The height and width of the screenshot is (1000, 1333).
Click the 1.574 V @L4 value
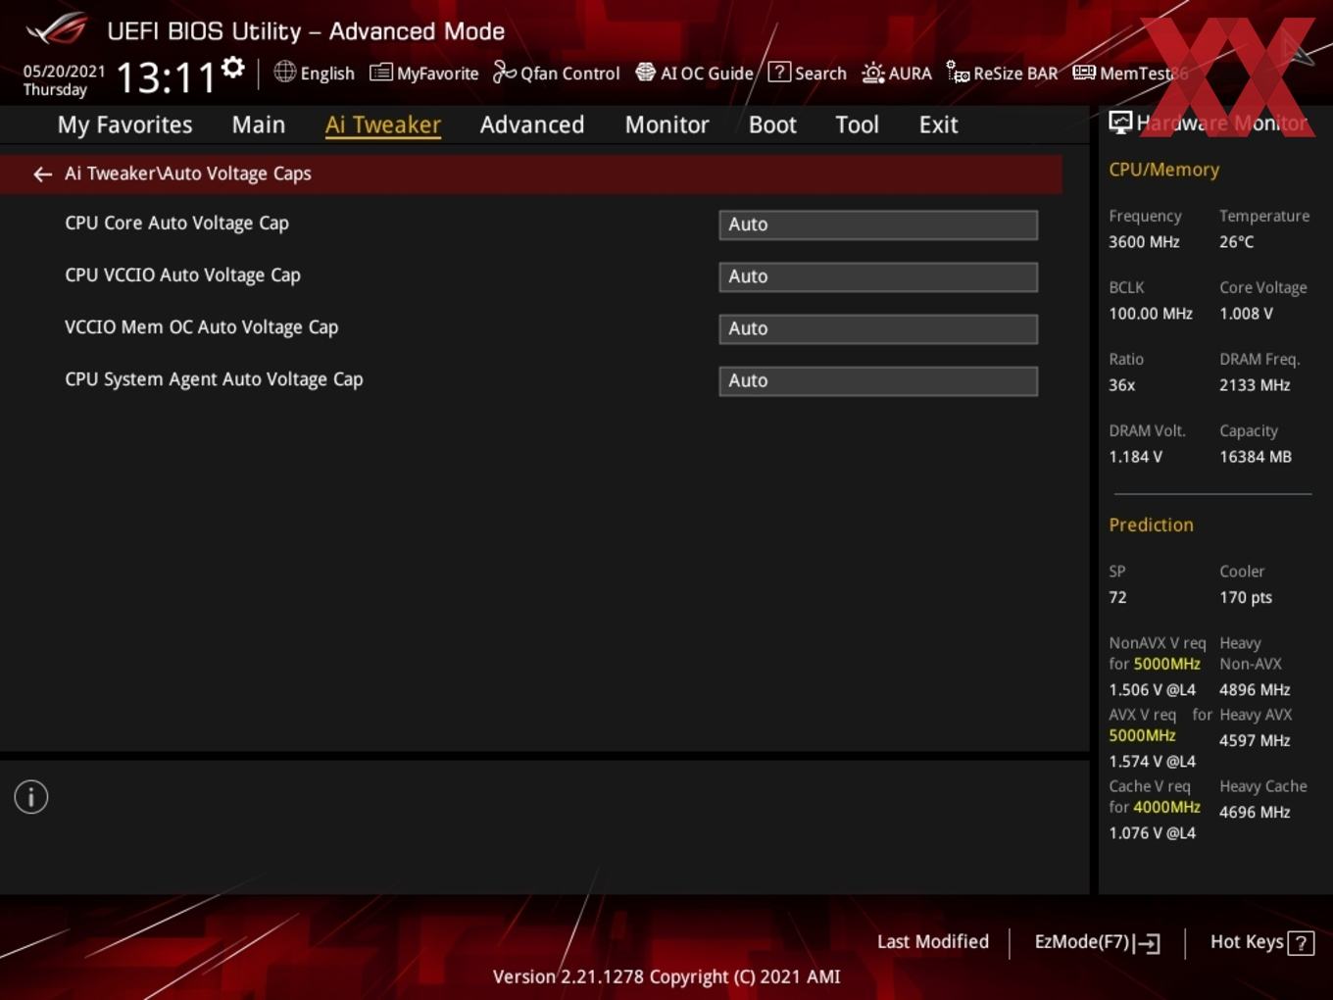[x=1152, y=762]
